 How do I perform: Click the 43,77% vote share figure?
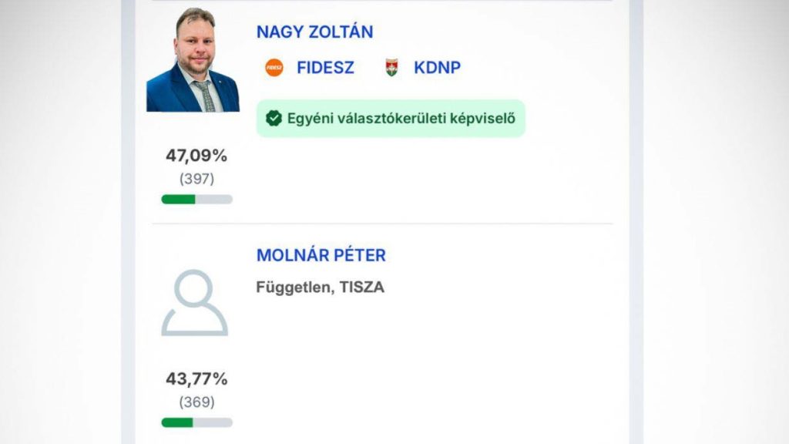pyautogui.click(x=196, y=379)
